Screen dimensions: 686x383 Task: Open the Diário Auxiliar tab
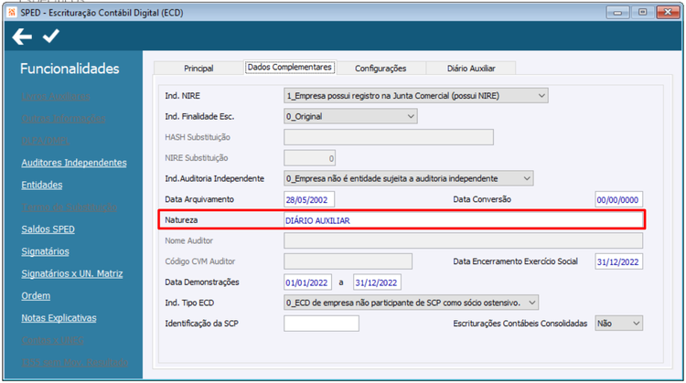tap(471, 69)
